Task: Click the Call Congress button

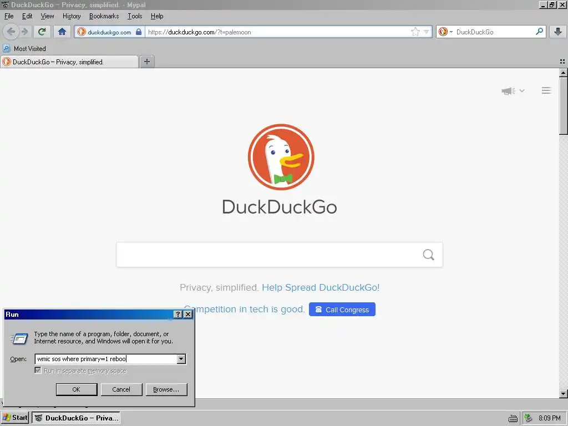Action: coord(342,310)
